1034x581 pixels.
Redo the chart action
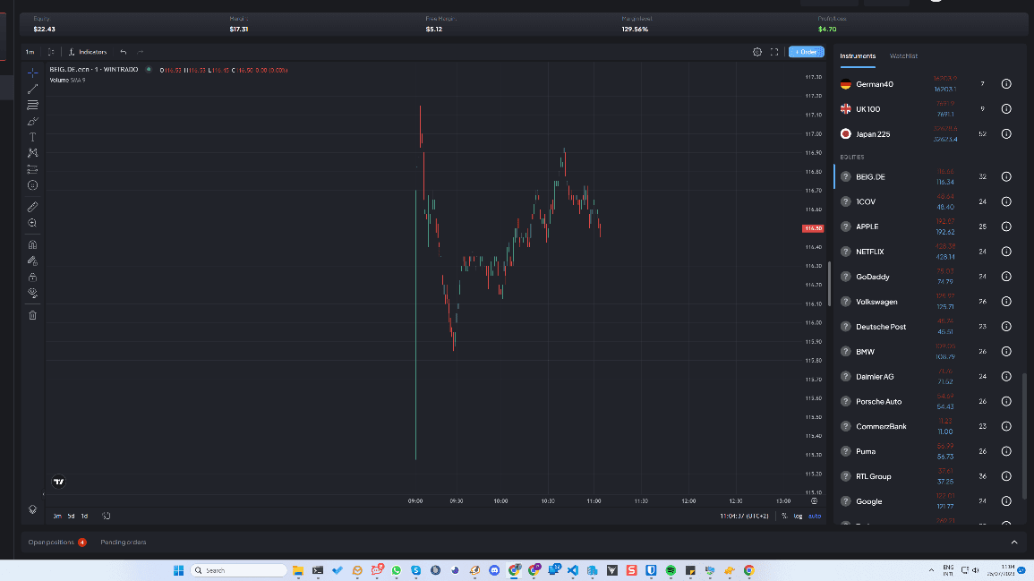tap(140, 52)
